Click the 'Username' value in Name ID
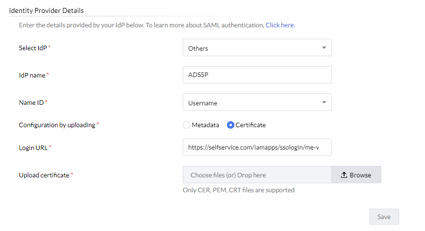 click(203, 103)
